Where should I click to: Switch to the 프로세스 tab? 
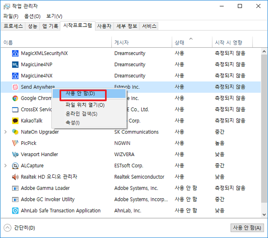coord(13,26)
